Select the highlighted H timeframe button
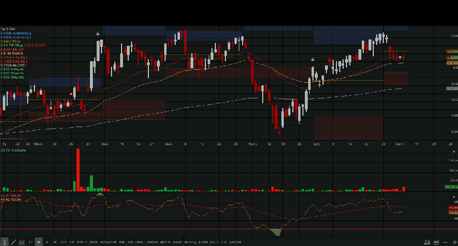Viewport: 458px width, 246px height. coord(38,242)
